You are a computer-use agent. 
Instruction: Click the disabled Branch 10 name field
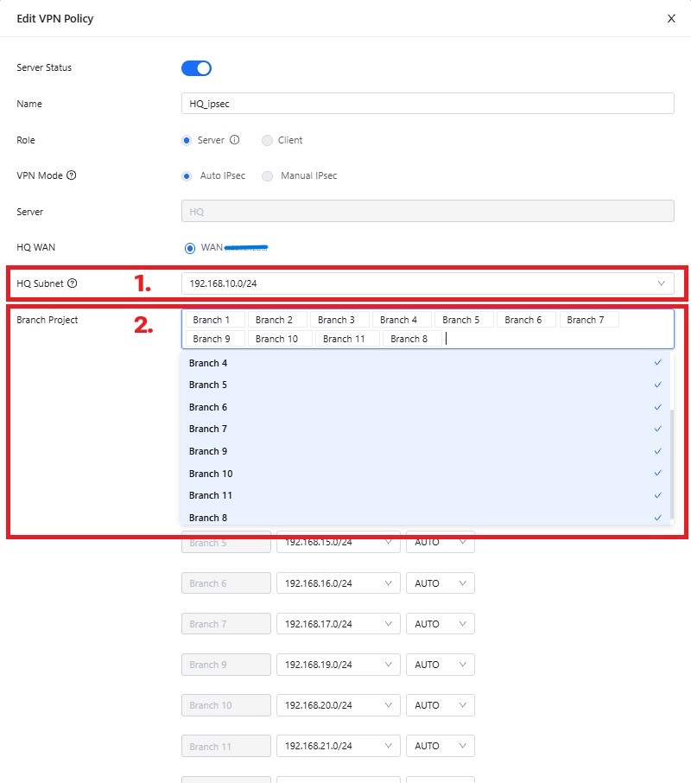(226, 705)
